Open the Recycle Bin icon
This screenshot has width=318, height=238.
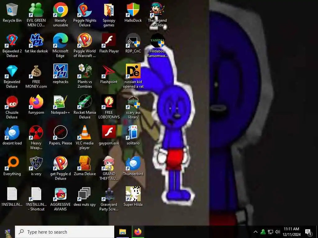(x=12, y=10)
